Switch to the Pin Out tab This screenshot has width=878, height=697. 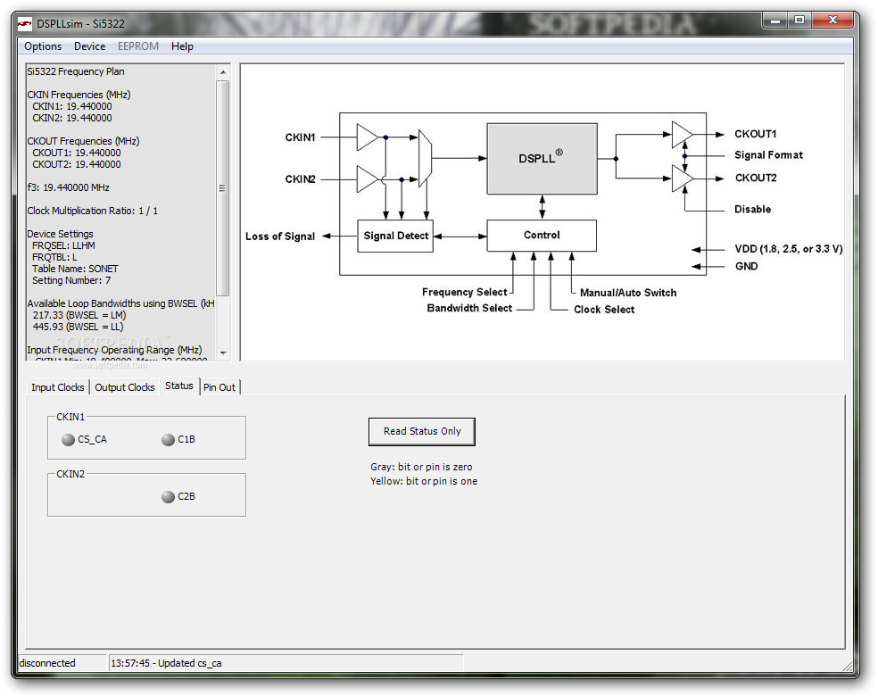coord(219,387)
